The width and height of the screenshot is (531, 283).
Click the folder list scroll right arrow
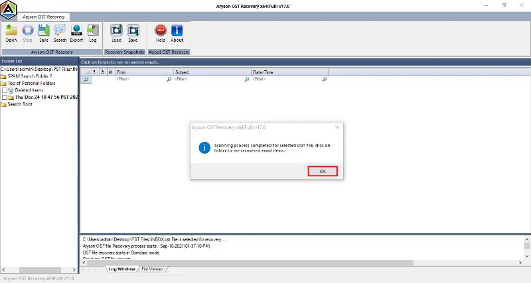[x=74, y=270]
